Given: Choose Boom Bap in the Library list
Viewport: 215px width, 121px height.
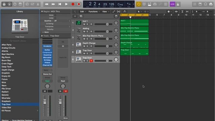Looking at the screenshot, I should [20, 61].
